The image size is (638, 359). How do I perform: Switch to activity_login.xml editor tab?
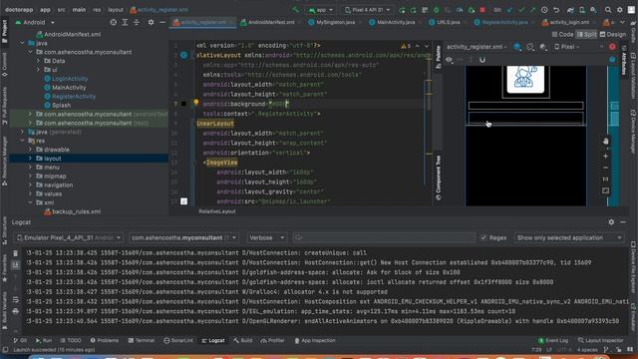tap(565, 22)
